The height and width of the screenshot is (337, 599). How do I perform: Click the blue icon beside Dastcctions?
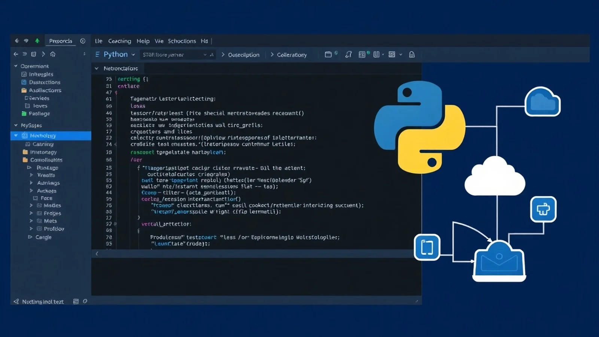tap(24, 82)
